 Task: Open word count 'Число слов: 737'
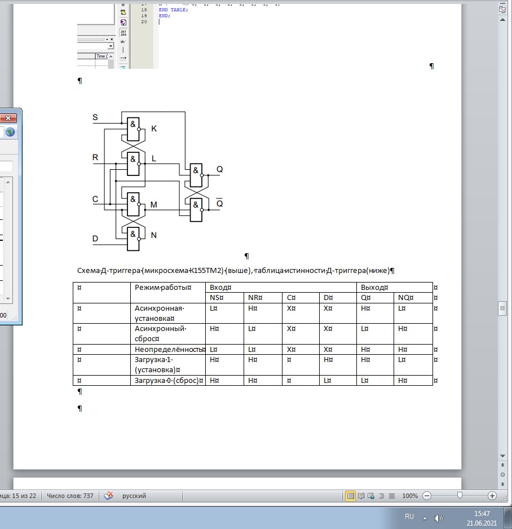tap(70, 496)
